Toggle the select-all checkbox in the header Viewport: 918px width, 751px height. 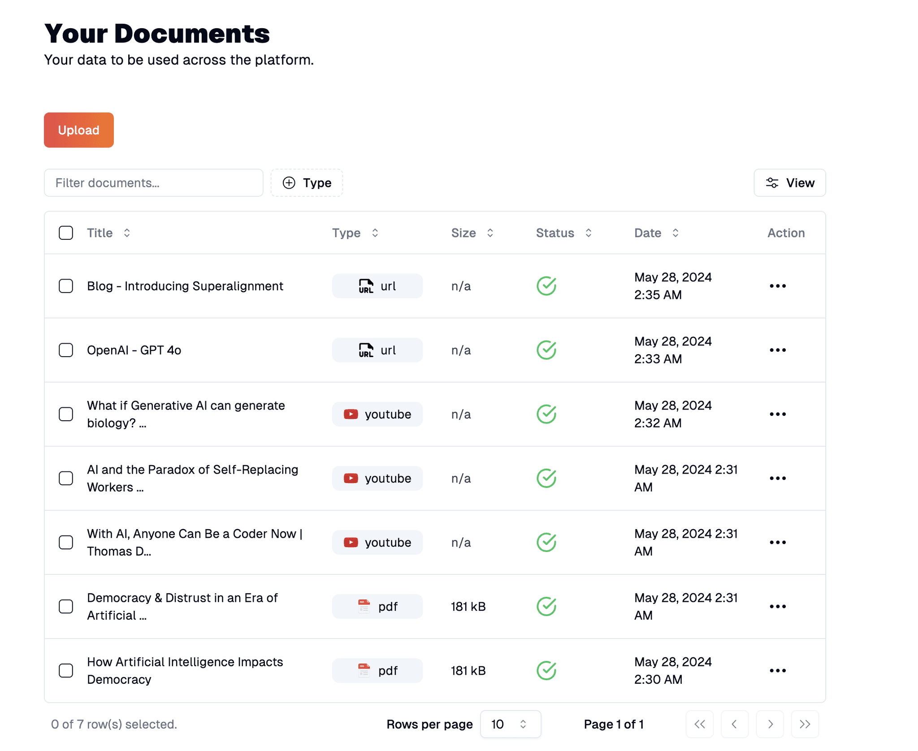point(66,233)
